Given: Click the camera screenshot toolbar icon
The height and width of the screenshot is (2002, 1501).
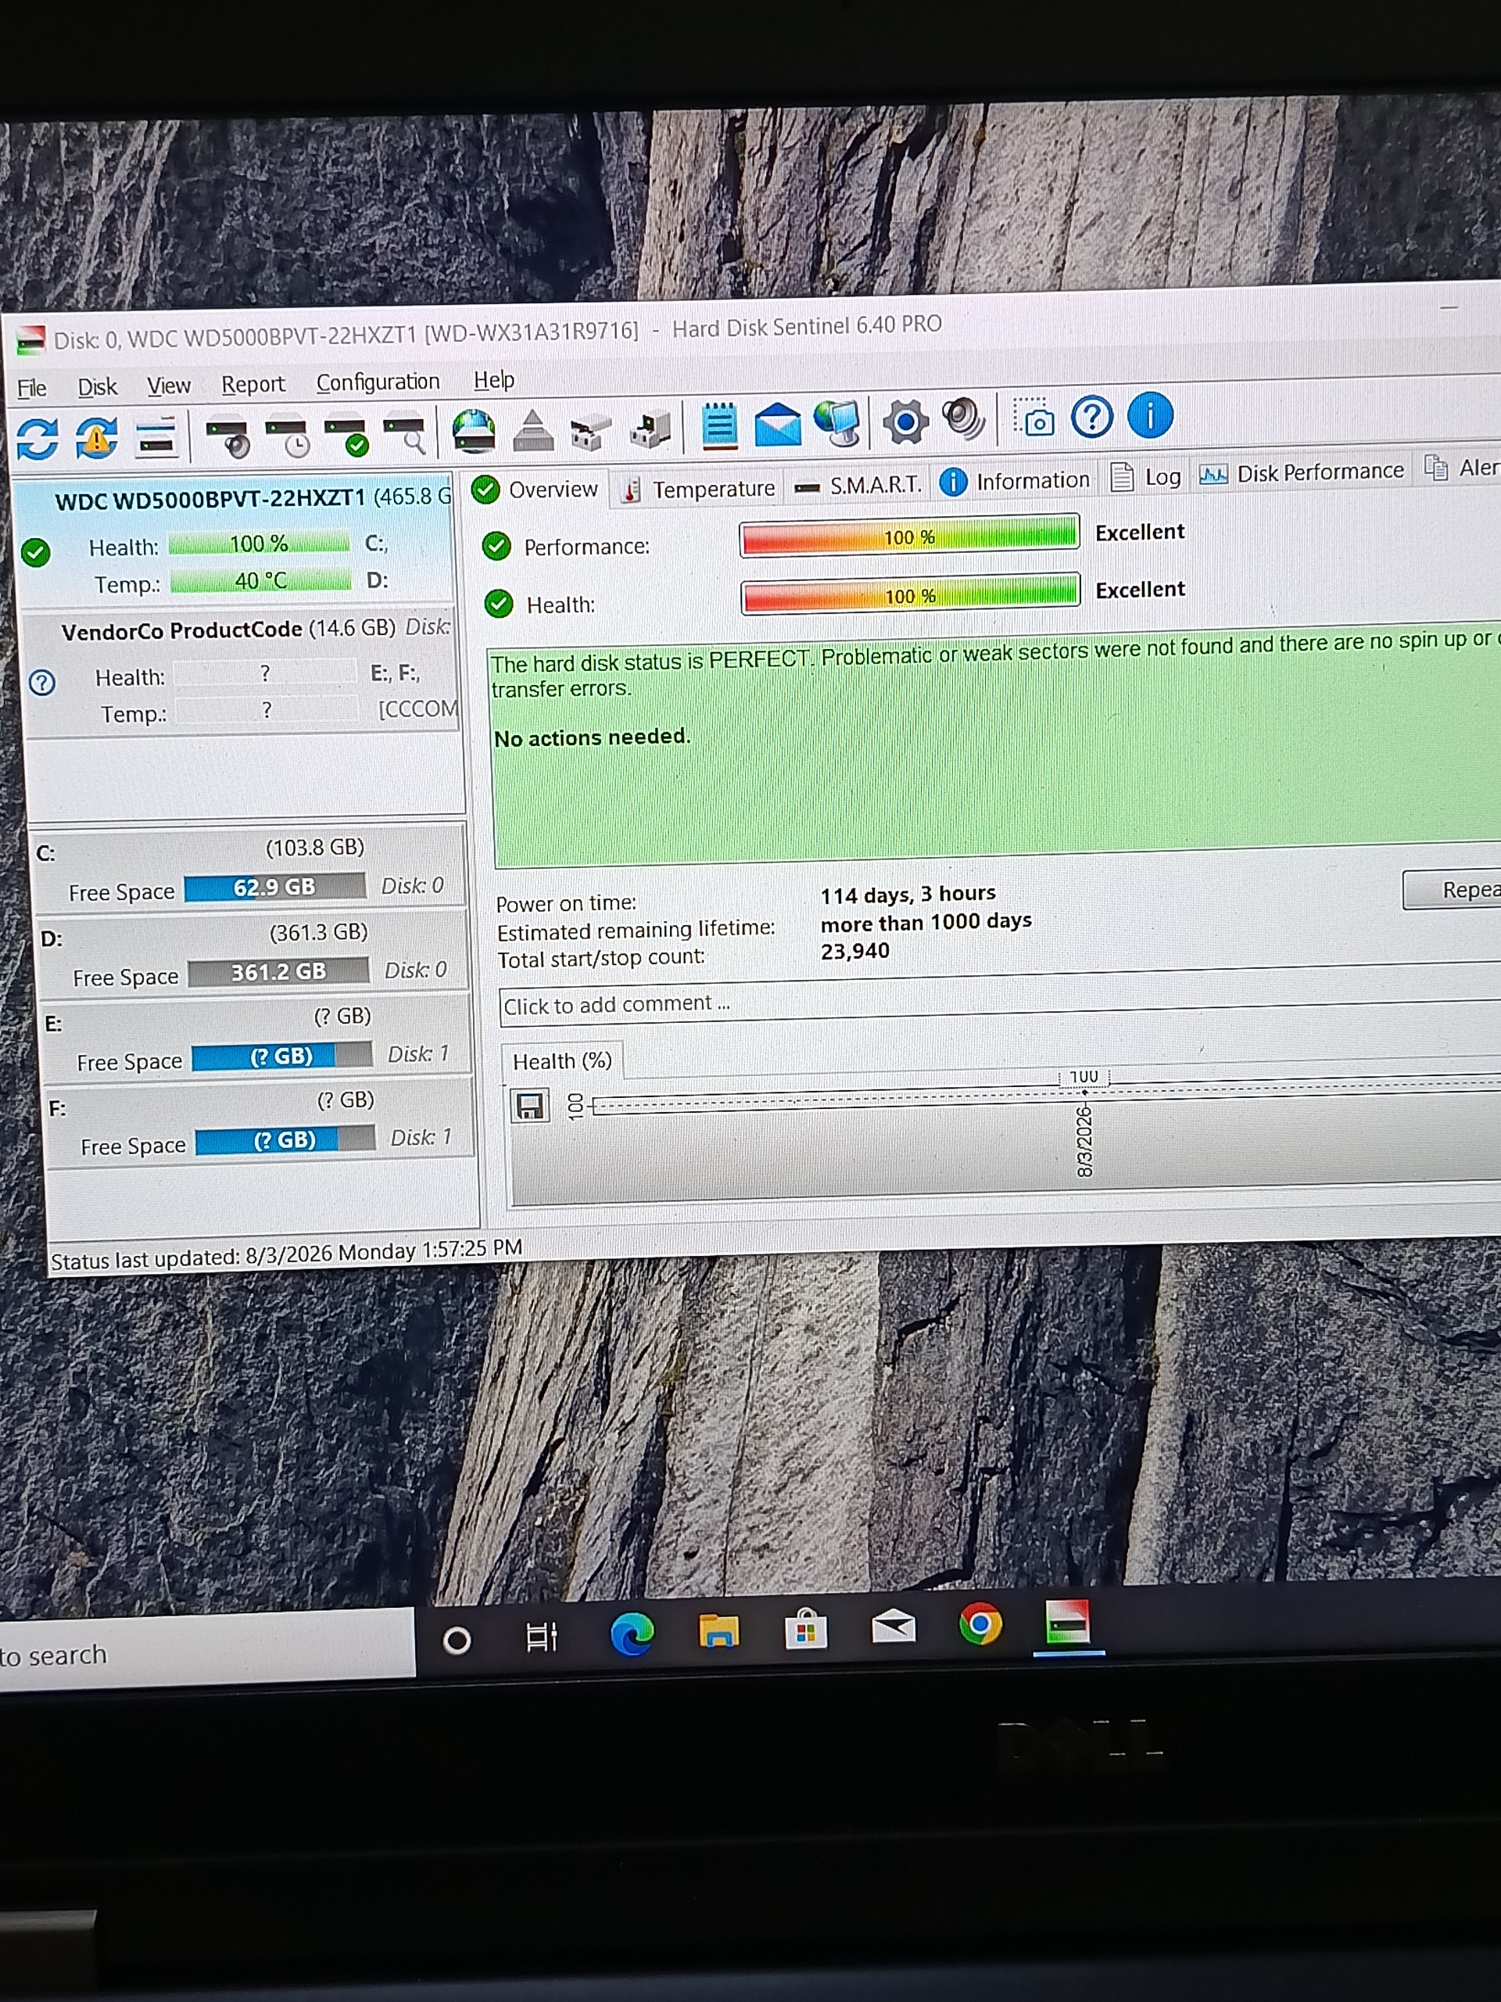Looking at the screenshot, I should [1034, 418].
